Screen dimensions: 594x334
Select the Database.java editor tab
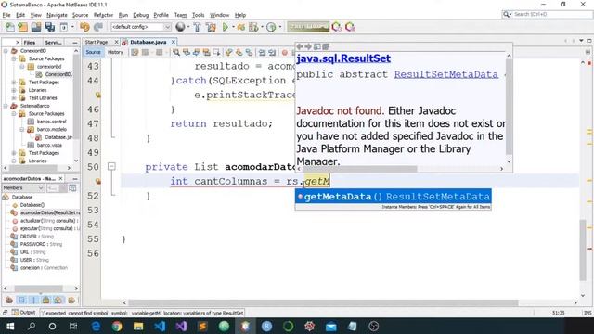(148, 42)
